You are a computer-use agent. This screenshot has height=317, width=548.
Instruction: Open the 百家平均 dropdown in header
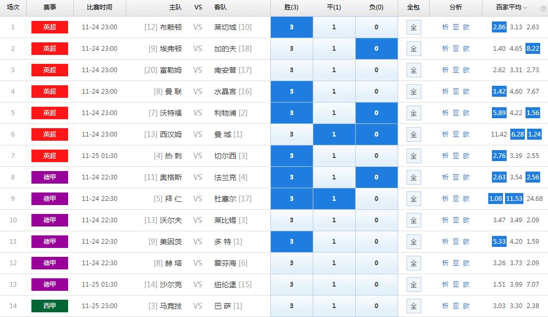click(512, 7)
